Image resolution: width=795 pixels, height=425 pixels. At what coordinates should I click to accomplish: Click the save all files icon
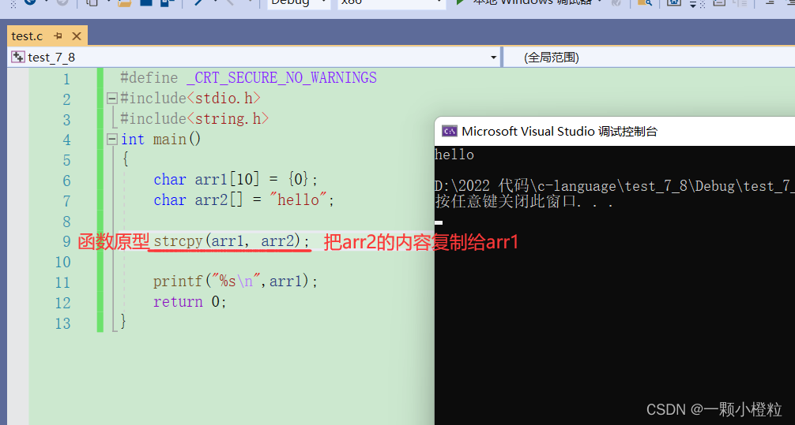pyautogui.click(x=166, y=3)
